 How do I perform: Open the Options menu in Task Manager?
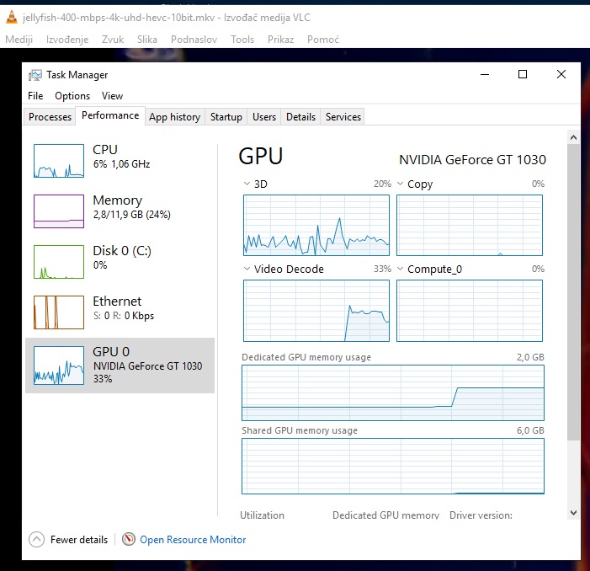click(72, 96)
